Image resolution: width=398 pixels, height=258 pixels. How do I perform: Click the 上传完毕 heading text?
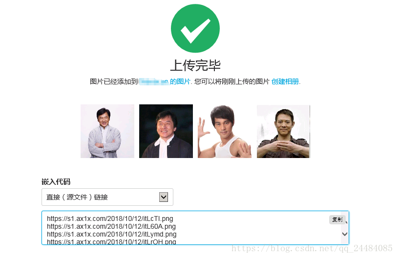coord(195,65)
